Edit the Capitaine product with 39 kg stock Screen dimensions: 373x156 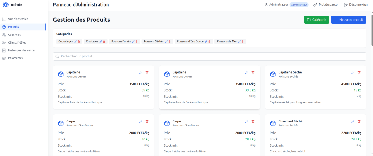tap(141, 72)
